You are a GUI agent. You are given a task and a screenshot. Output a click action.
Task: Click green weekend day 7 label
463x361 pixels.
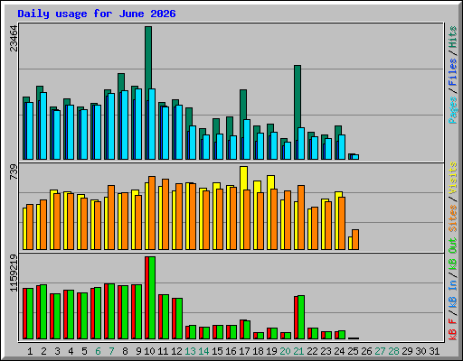pyautogui.click(x=111, y=351)
